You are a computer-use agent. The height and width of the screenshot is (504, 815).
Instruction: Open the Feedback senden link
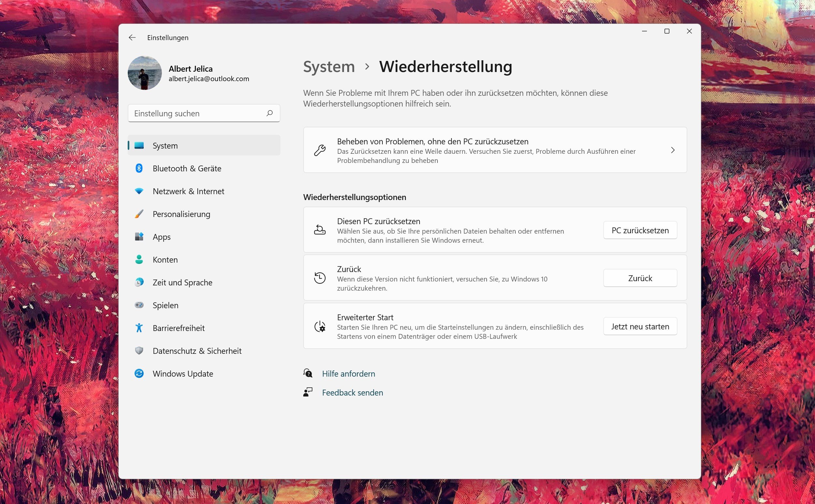352,393
